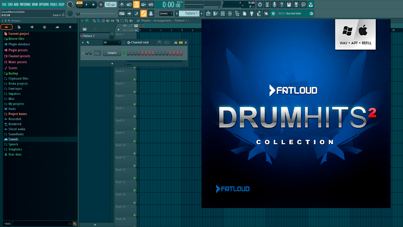Viewport: 403px width, 227px height.
Task: Open the PATTERNS menu
Action: [x=25, y=4]
